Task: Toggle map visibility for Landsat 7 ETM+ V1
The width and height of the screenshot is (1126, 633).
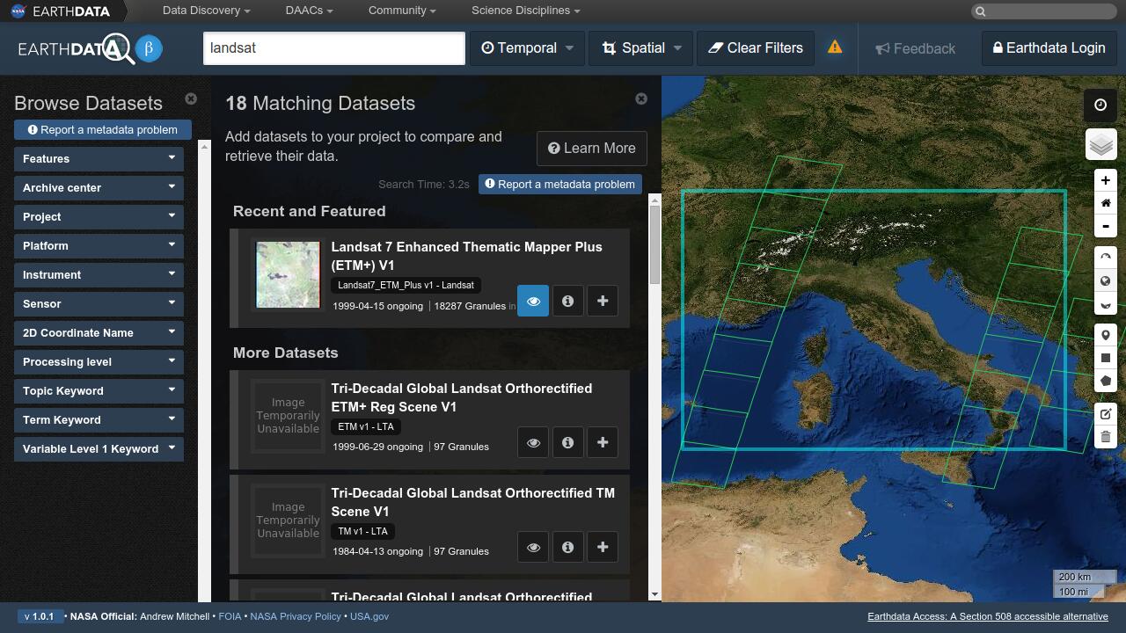Action: pyautogui.click(x=533, y=301)
